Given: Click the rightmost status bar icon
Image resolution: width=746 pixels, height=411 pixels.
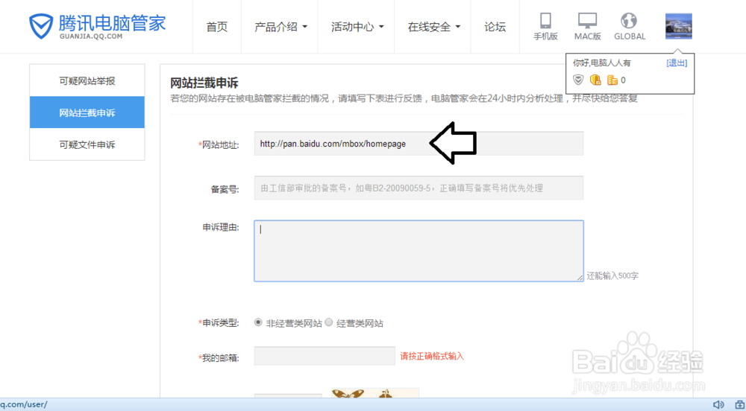Looking at the screenshot, I should coord(739,404).
